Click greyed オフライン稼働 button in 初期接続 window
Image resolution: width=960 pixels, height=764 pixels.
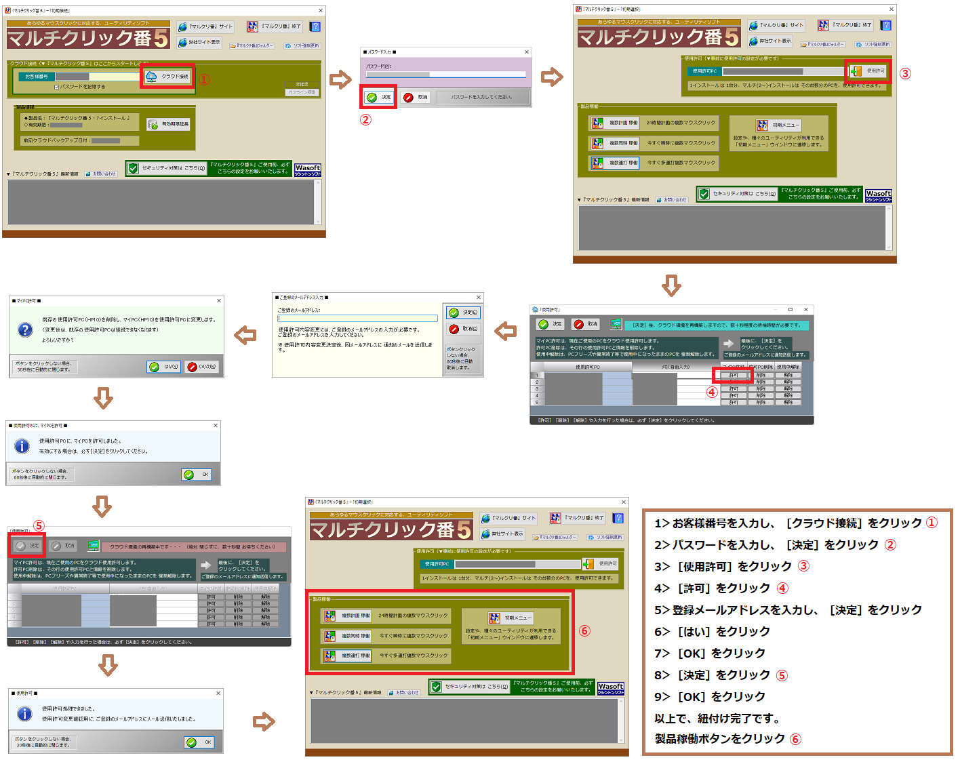click(302, 92)
